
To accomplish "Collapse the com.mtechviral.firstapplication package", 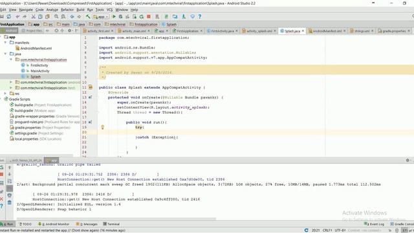I will click(x=11, y=60).
